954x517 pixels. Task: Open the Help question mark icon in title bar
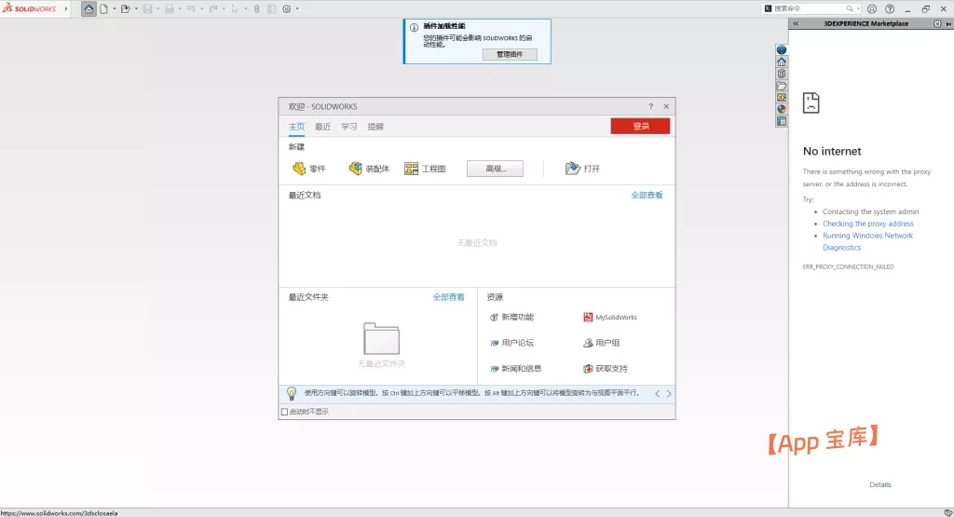coord(890,9)
